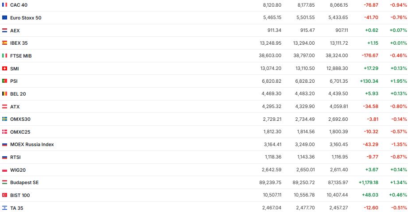Viewport: 408px width, 212px height.
Task: Click the French flag icon beside CAC 40
Action: [4, 5]
